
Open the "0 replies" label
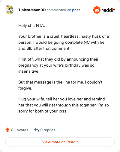click(48, 130)
